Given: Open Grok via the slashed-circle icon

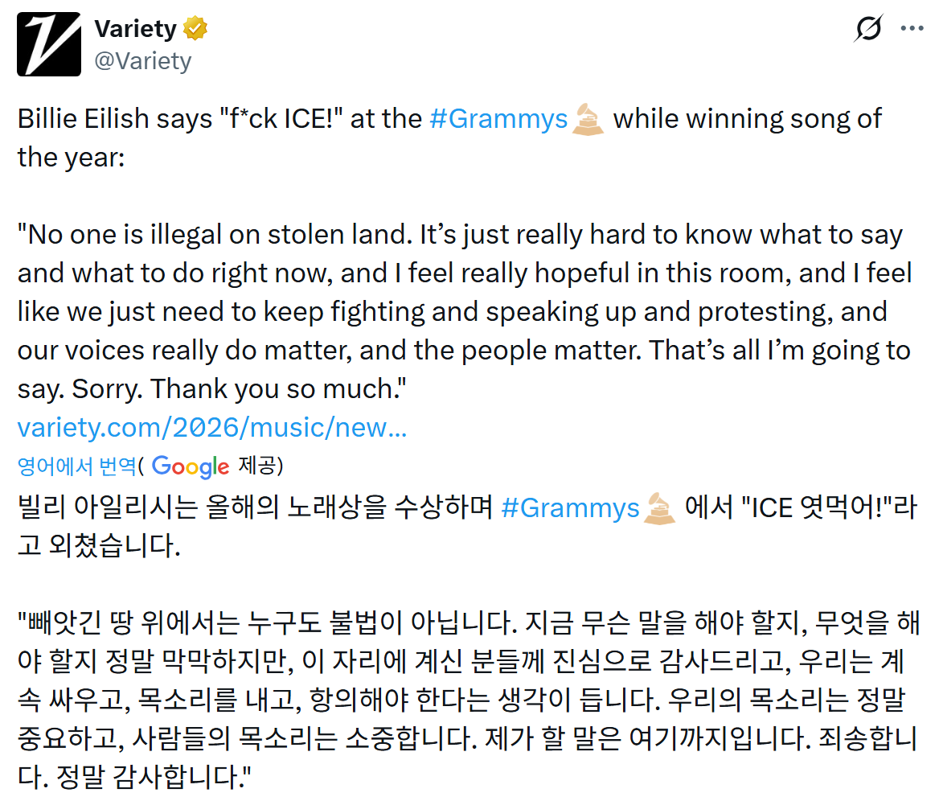Looking at the screenshot, I should coord(868,29).
